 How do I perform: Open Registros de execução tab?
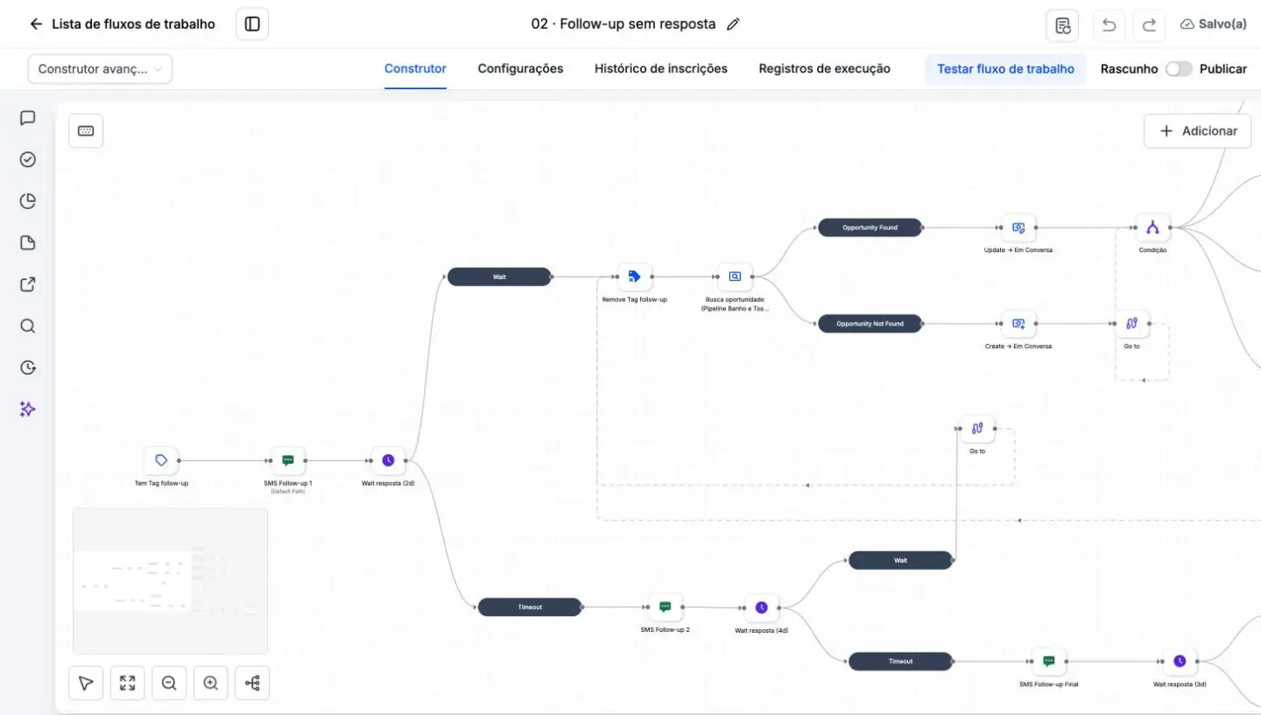[825, 68]
